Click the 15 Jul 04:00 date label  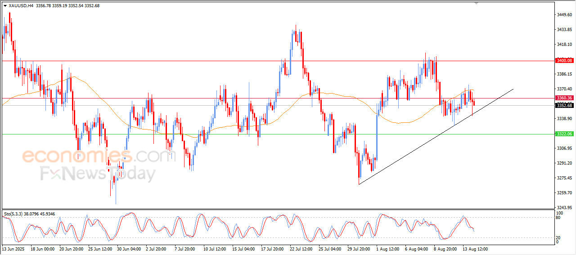(x=243, y=249)
